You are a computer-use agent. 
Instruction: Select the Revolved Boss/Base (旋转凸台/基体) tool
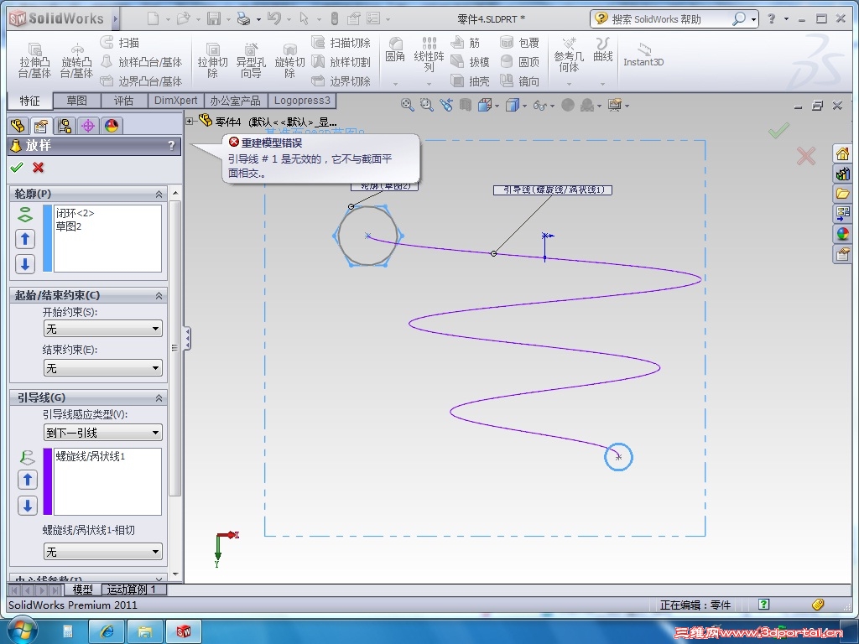click(76, 60)
